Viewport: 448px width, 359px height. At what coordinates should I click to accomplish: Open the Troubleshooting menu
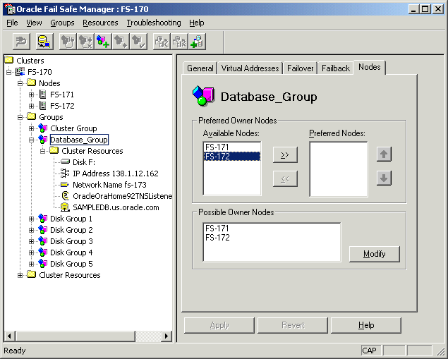coord(154,23)
